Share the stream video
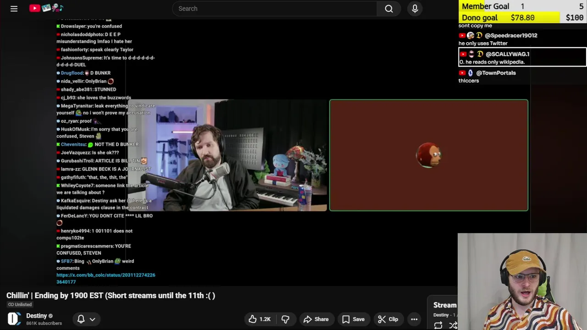 [316, 319]
